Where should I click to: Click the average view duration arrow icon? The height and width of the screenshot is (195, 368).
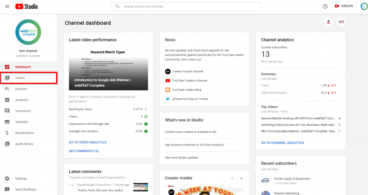146,131
